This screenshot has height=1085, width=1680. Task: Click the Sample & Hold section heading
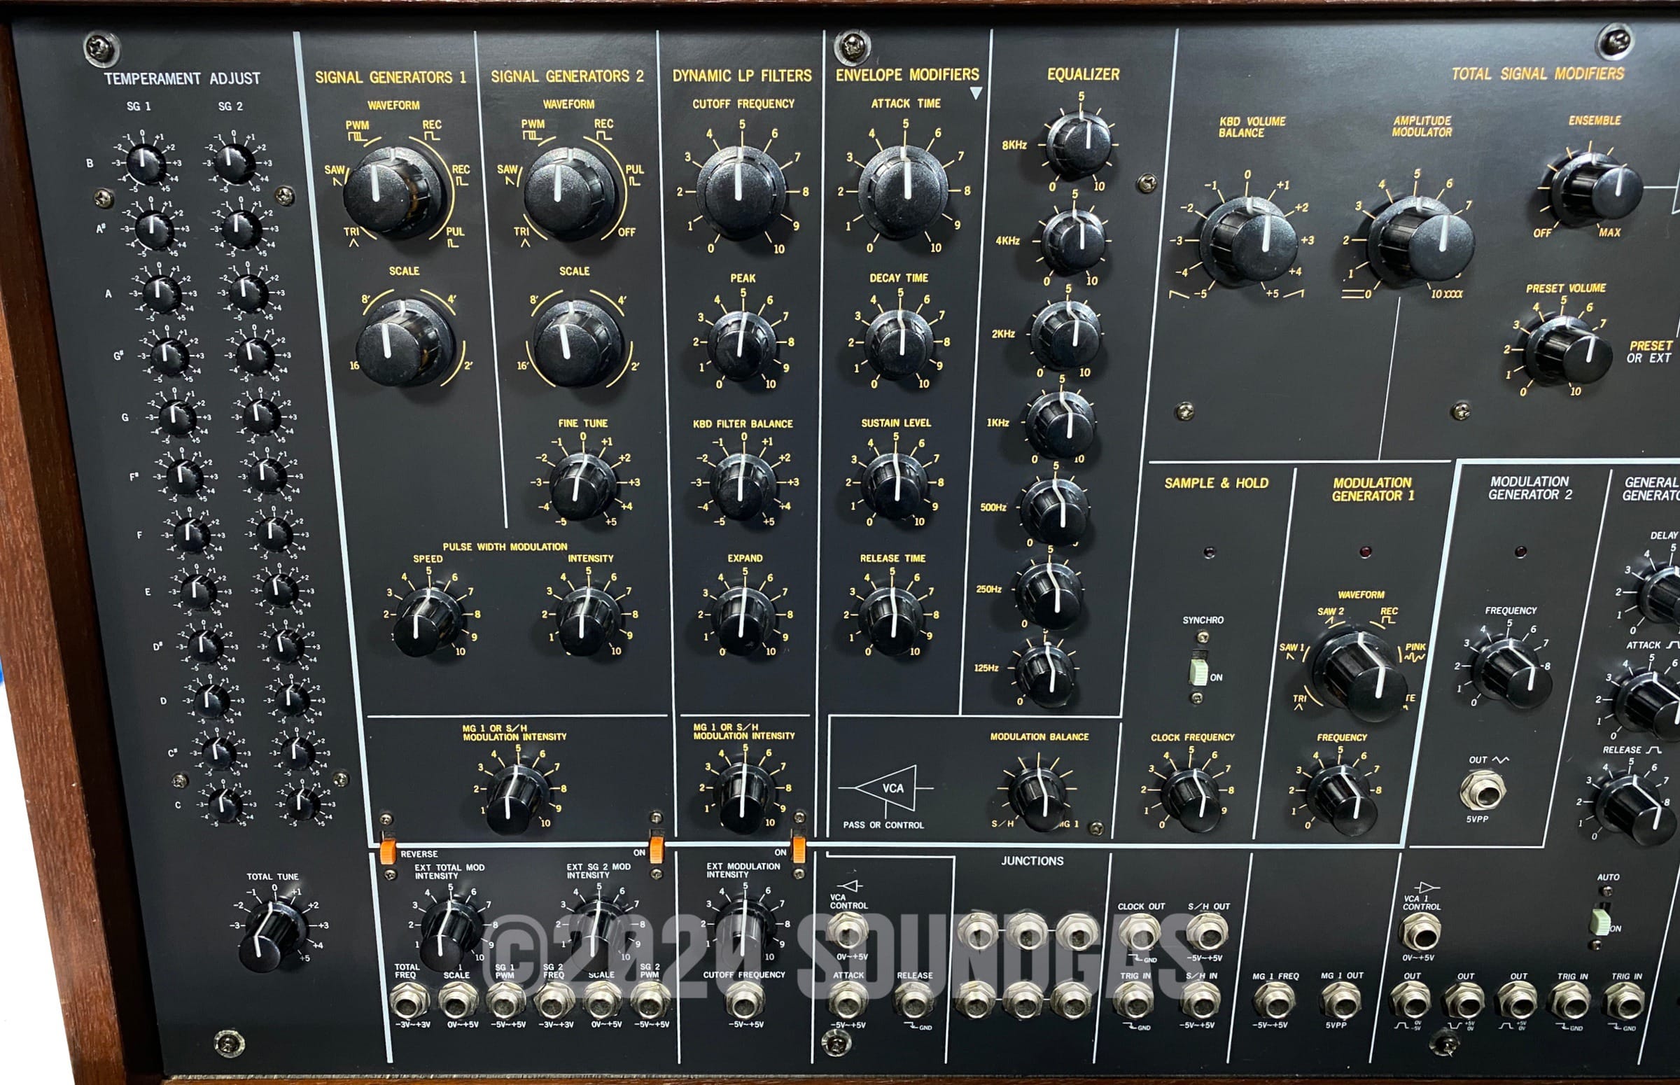pyautogui.click(x=1216, y=483)
